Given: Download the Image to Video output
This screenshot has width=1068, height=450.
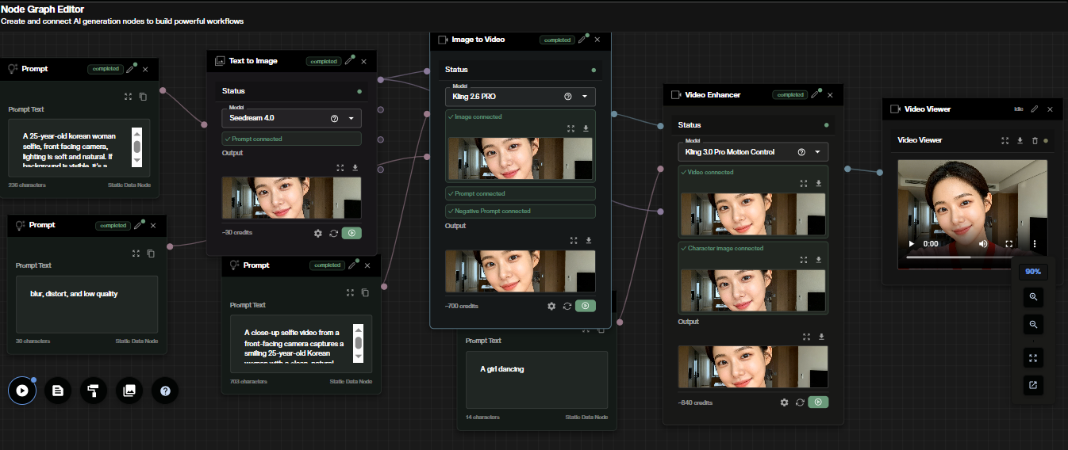Looking at the screenshot, I should 588,240.
